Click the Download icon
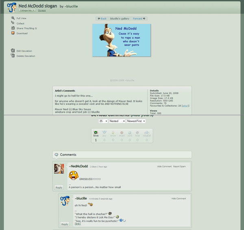The height and width of the screenshot is (230, 244). [13, 33]
